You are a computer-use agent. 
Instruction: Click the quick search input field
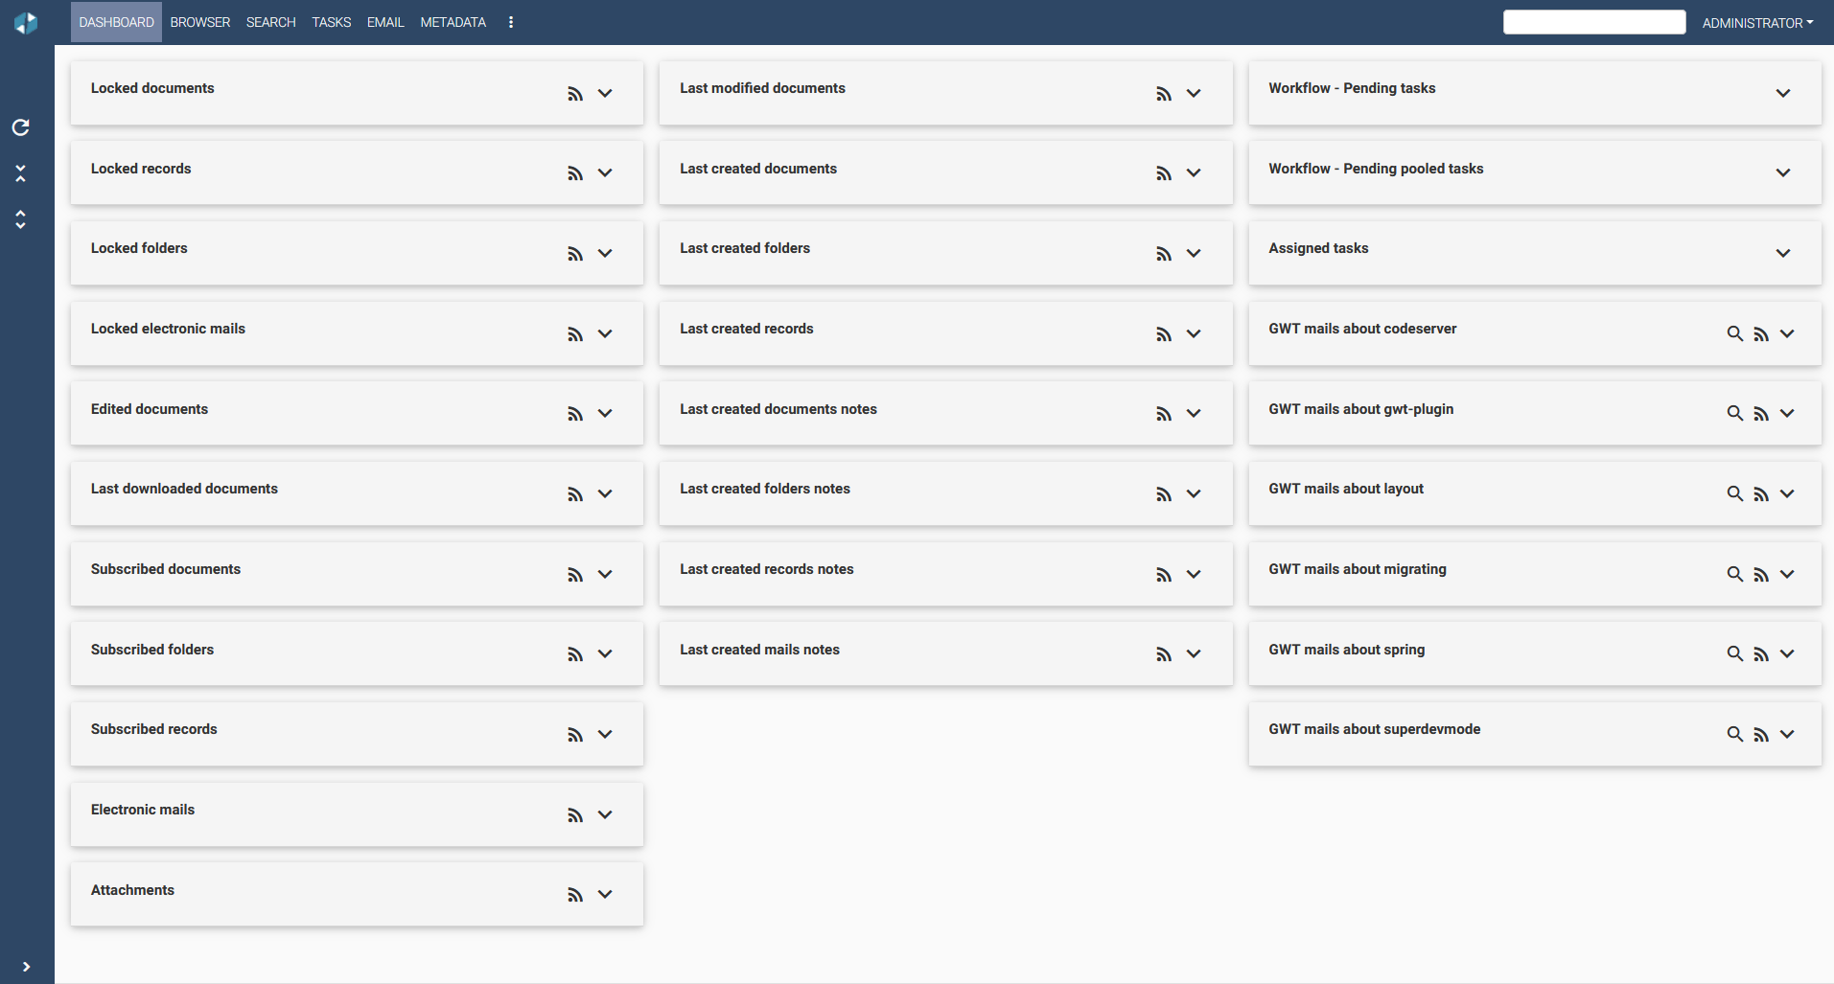(x=1593, y=22)
